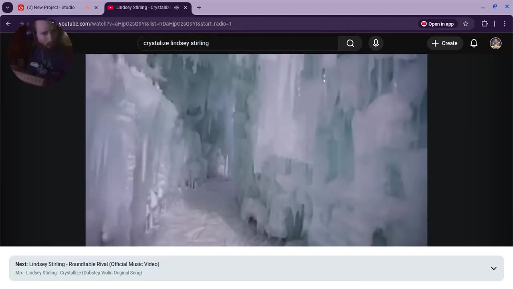The height and width of the screenshot is (289, 513).
Task: Click the ice cave video player
Action: coord(256,150)
